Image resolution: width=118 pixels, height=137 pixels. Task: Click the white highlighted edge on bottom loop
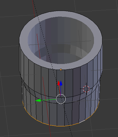tap(82, 122)
